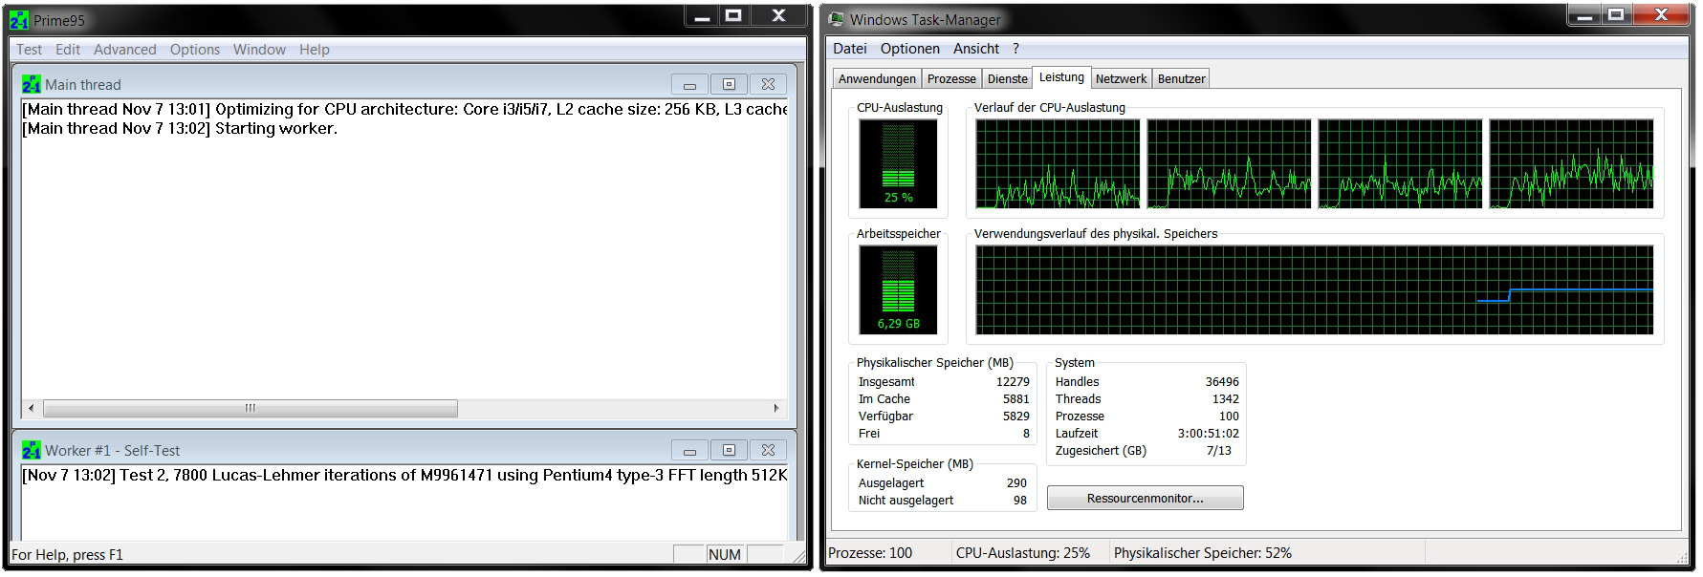
Task: Click the Ausgelagert value 290
Action: pos(1016,483)
